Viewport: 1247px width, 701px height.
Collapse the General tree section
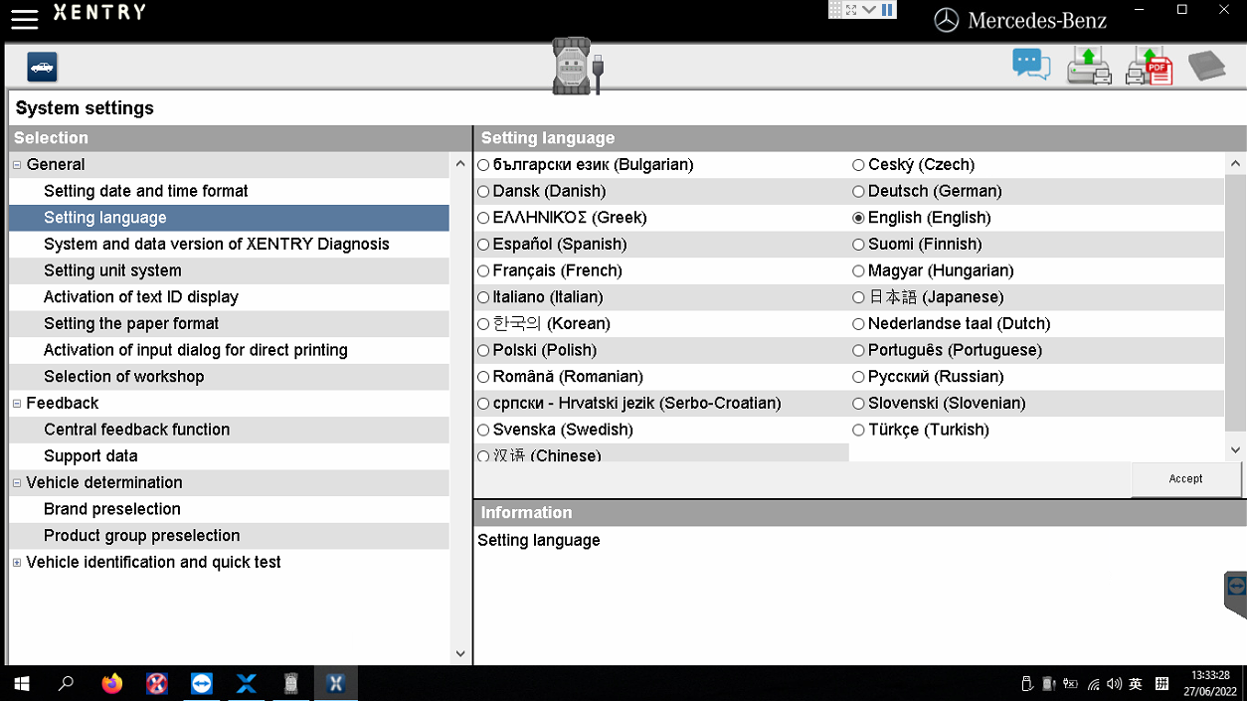tap(17, 165)
